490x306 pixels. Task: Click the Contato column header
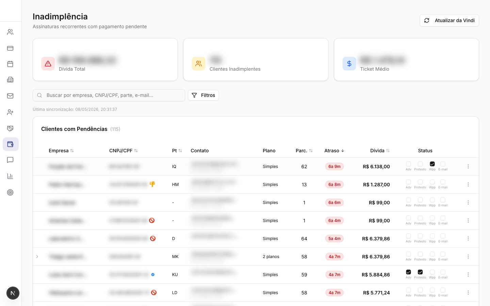(x=200, y=151)
